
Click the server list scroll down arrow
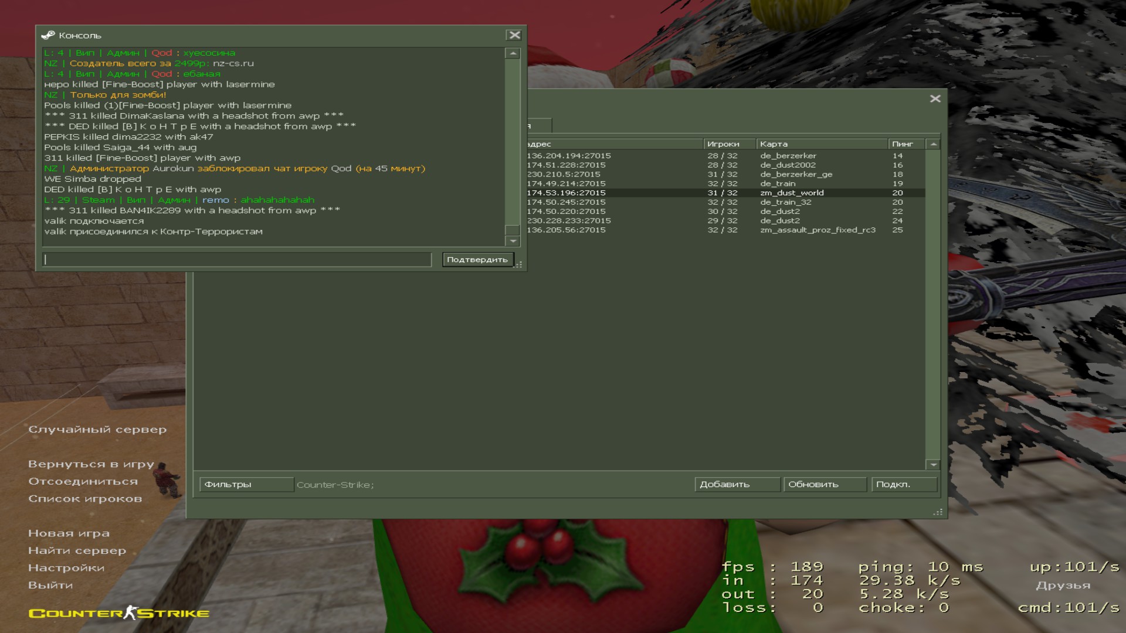(933, 465)
